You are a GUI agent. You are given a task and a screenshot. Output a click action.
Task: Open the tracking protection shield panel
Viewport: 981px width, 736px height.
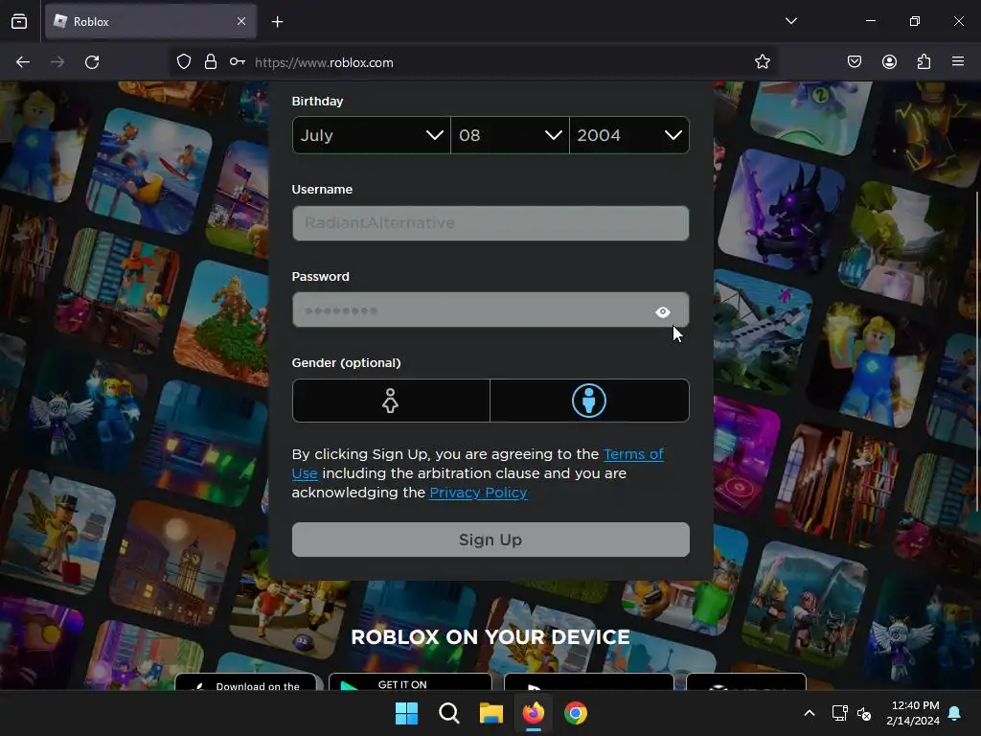(x=183, y=62)
